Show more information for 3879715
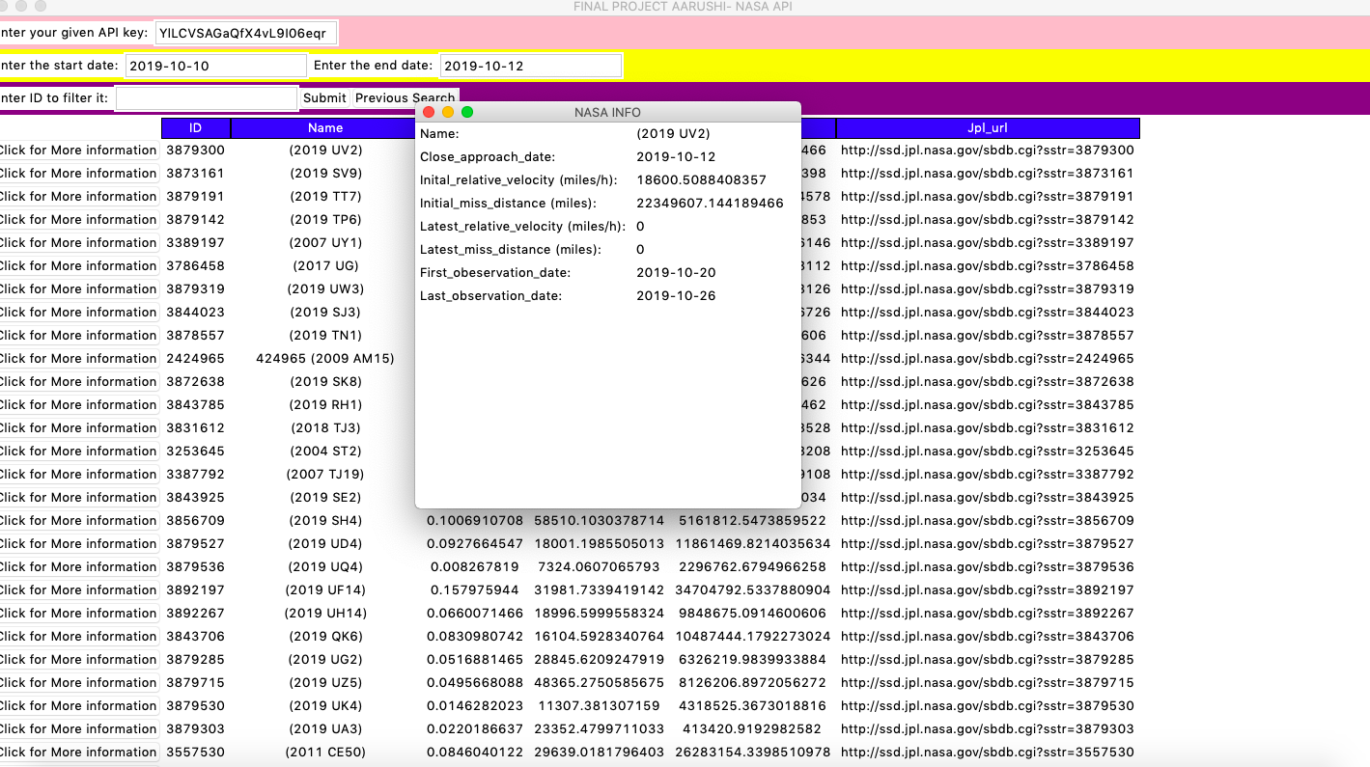1370x767 pixels. coord(77,683)
